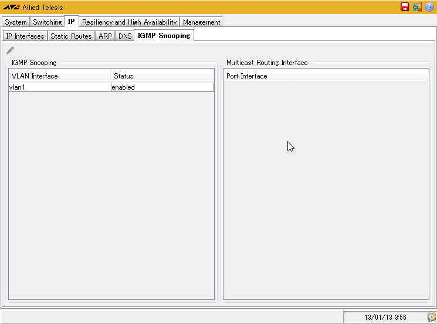Image resolution: width=437 pixels, height=324 pixels.
Task: Go to the Management tab
Action: [x=201, y=22]
